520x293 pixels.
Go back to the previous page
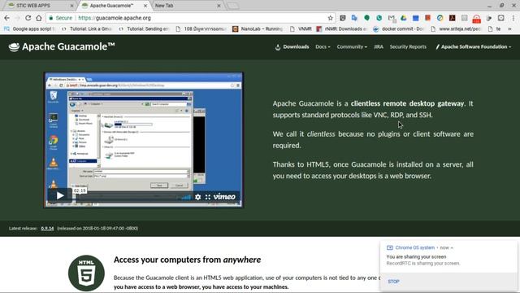click(7, 18)
